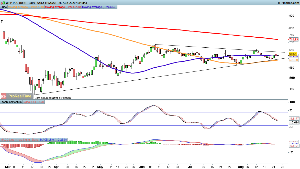The width and height of the screenshot is (300, 169).
Task: Click the ProRealTime watermark text
Action: 20,96
